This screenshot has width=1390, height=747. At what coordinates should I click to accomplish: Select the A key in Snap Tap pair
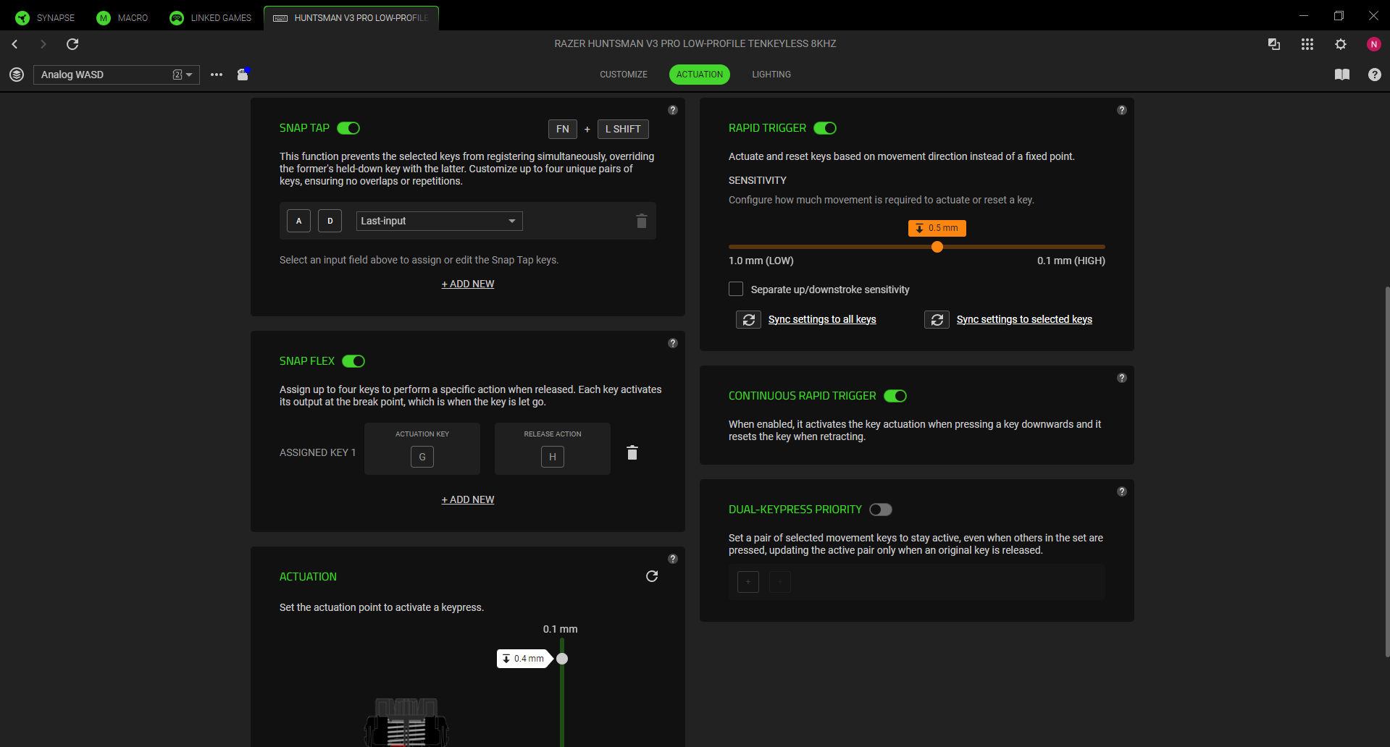pyautogui.click(x=298, y=221)
